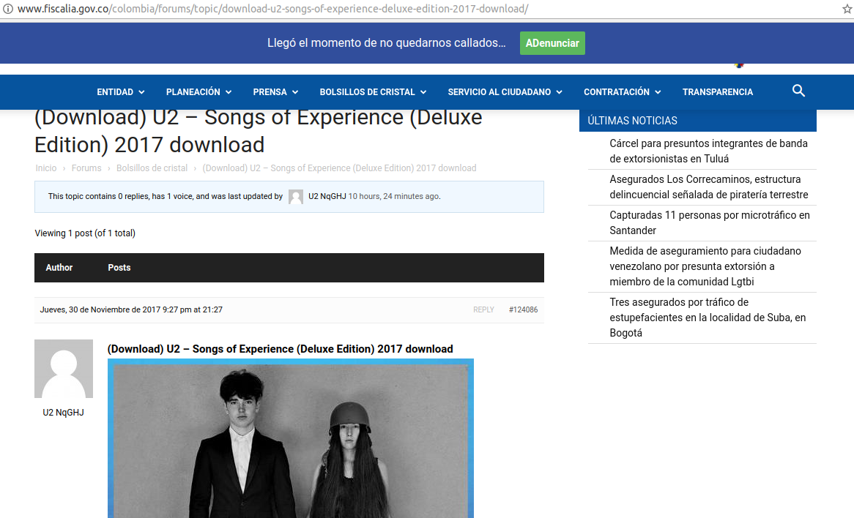Click the page heading about U2 download
Screen dimensions: 854x518
coord(258,131)
